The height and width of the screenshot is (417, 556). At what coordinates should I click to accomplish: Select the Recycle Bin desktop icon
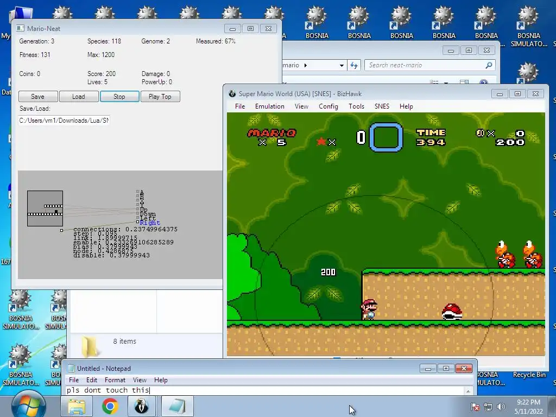(529, 375)
